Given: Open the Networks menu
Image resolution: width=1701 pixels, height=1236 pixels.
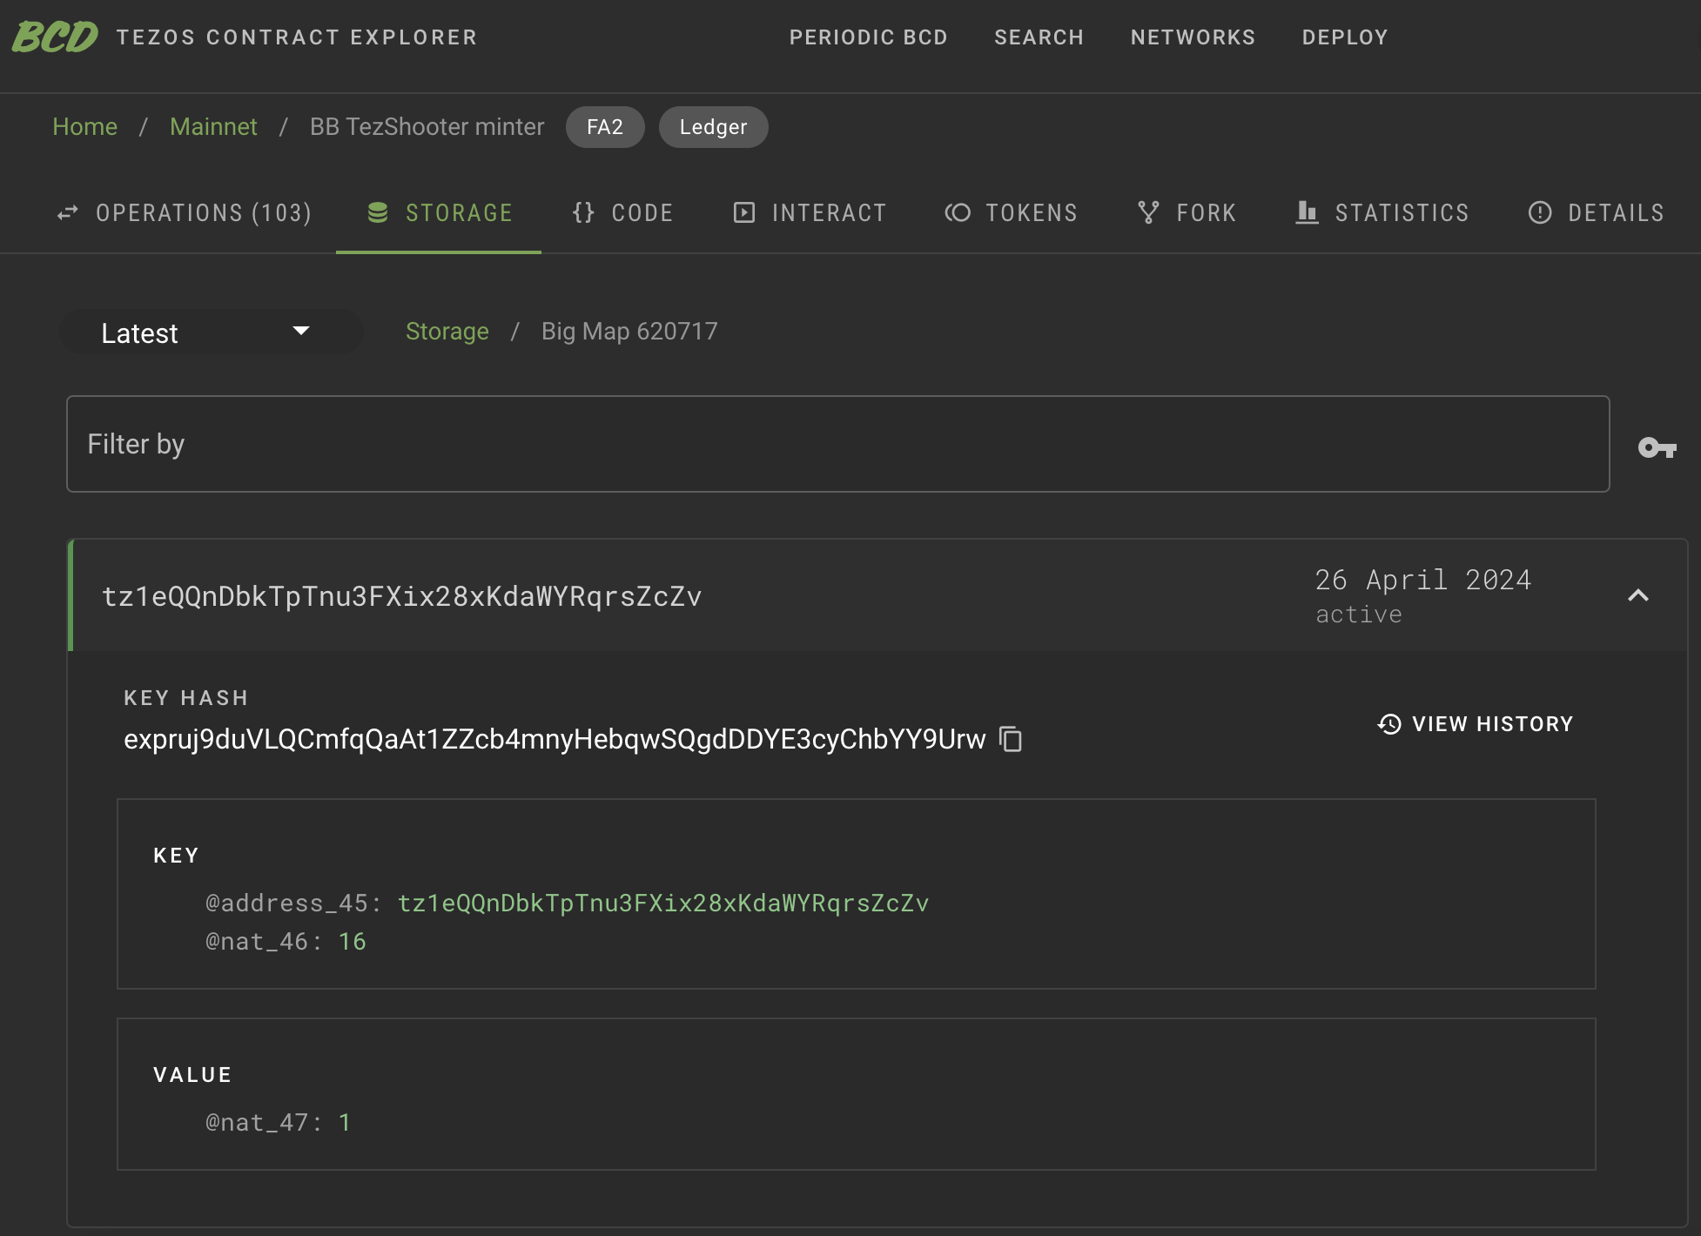Looking at the screenshot, I should 1193,37.
